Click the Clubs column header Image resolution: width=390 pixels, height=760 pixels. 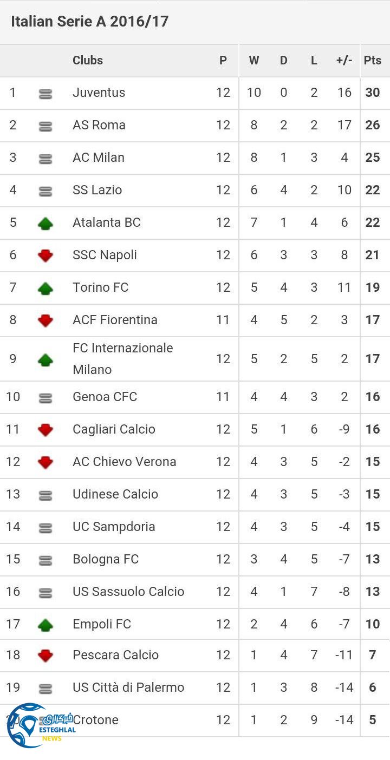pos(88,61)
